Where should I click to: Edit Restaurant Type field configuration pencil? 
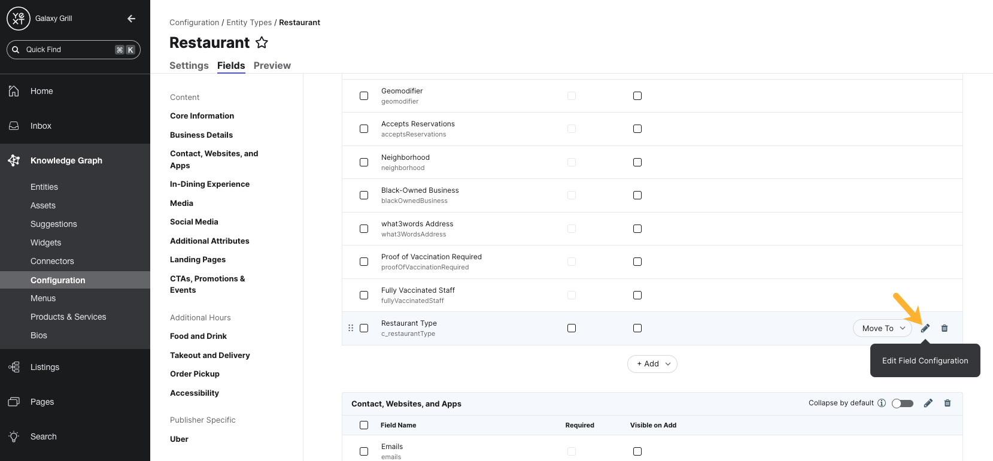[x=925, y=328]
